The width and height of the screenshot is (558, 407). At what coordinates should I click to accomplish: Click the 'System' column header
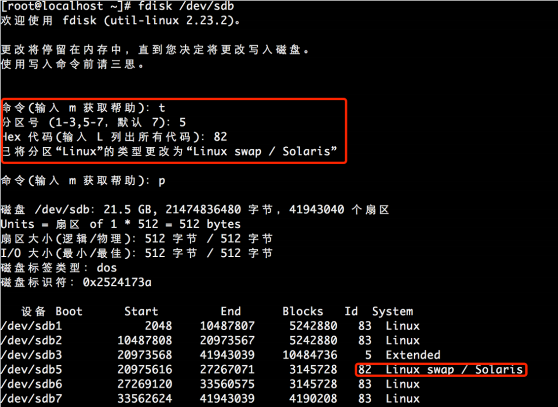[x=392, y=312]
